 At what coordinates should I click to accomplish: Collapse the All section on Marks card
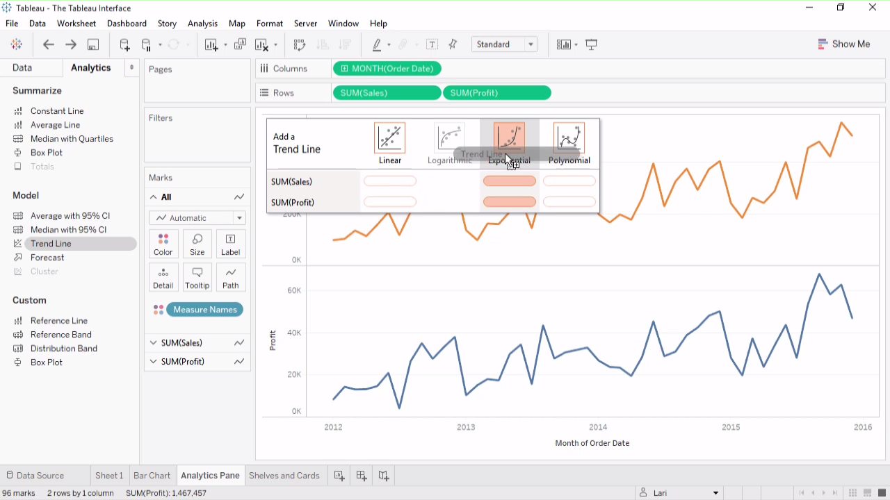pyautogui.click(x=153, y=197)
